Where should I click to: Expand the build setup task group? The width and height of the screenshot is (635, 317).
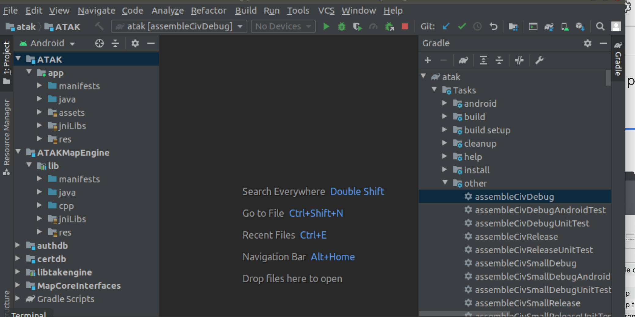(x=445, y=129)
